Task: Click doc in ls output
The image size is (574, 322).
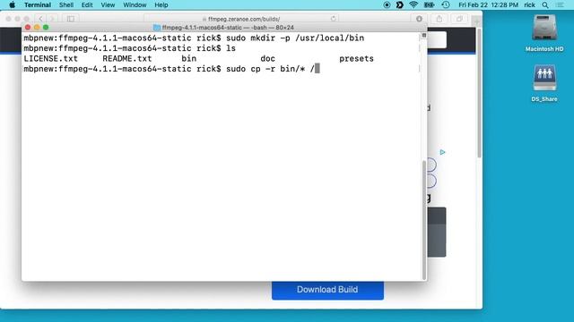Action: [267, 59]
